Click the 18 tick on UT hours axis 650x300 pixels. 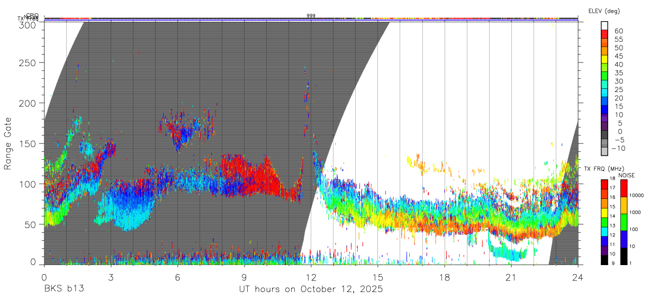(445, 277)
